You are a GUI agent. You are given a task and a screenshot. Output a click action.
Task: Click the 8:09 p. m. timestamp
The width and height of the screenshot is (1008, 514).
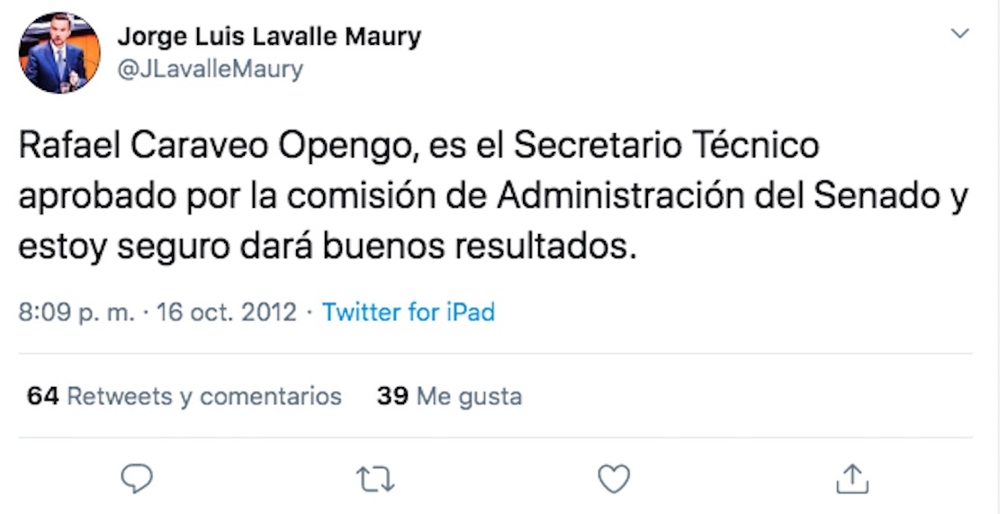(x=76, y=312)
